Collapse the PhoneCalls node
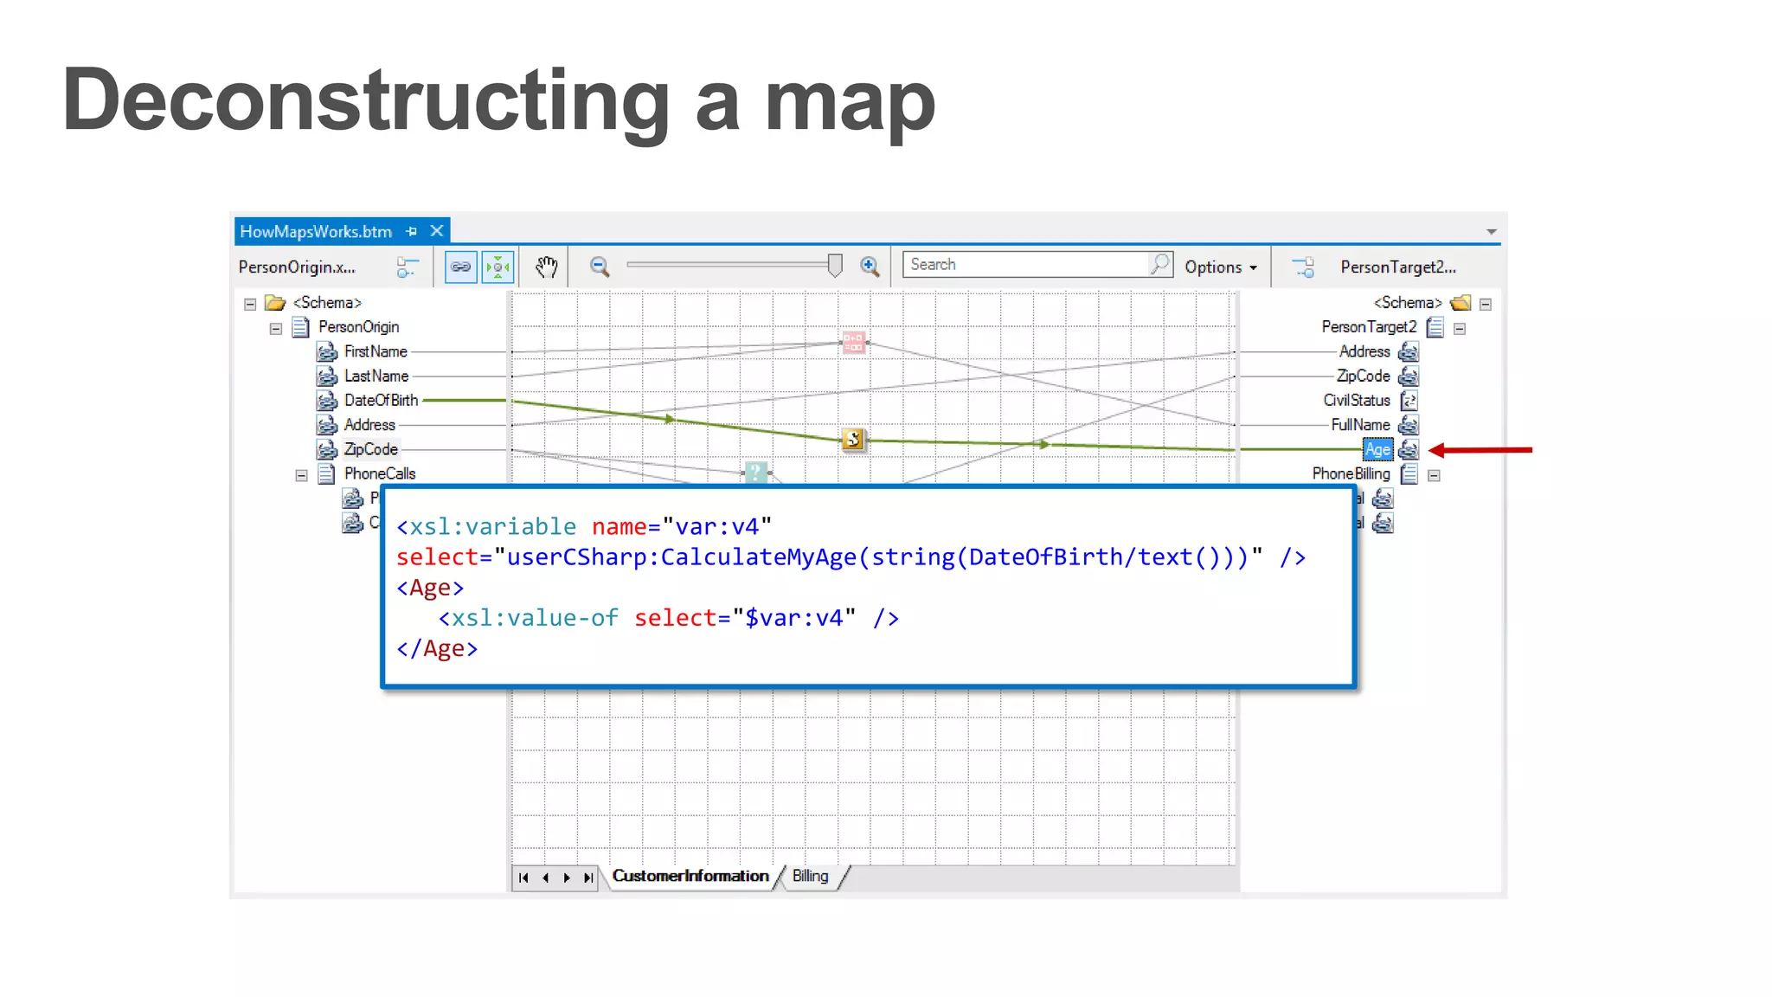1772x997 pixels. click(301, 475)
